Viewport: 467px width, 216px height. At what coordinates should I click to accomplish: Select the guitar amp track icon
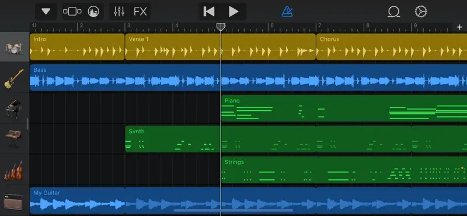[x=13, y=201]
